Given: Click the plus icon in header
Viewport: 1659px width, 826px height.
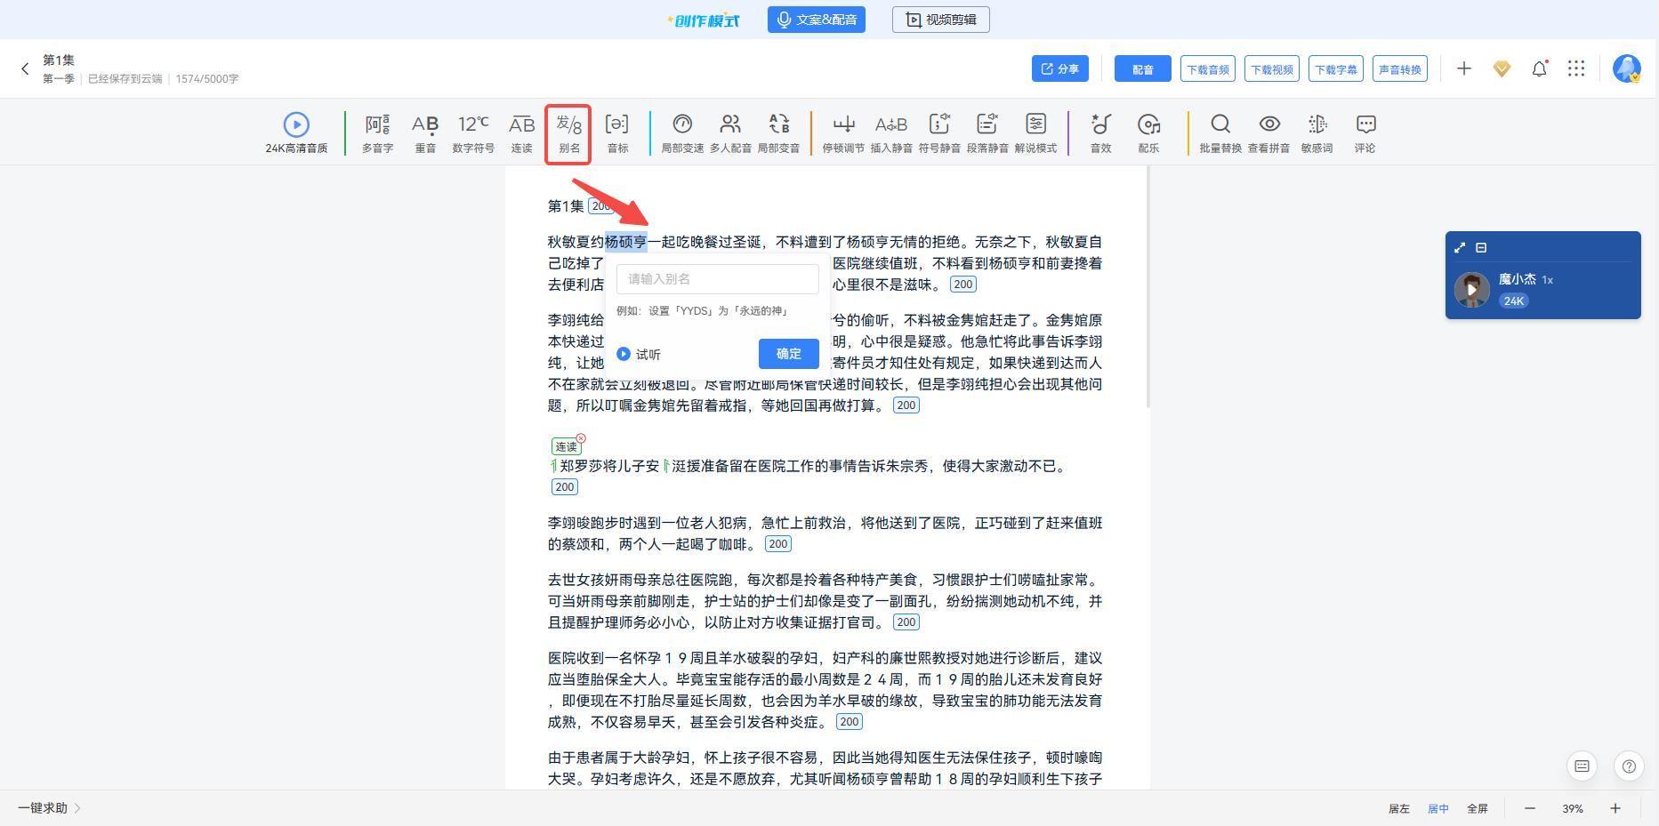Looking at the screenshot, I should point(1464,68).
